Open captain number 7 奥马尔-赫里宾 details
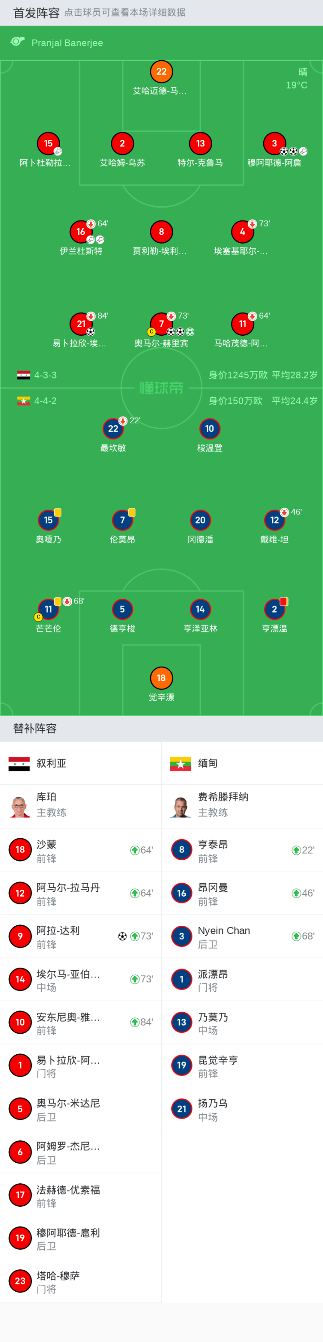 coord(161,324)
